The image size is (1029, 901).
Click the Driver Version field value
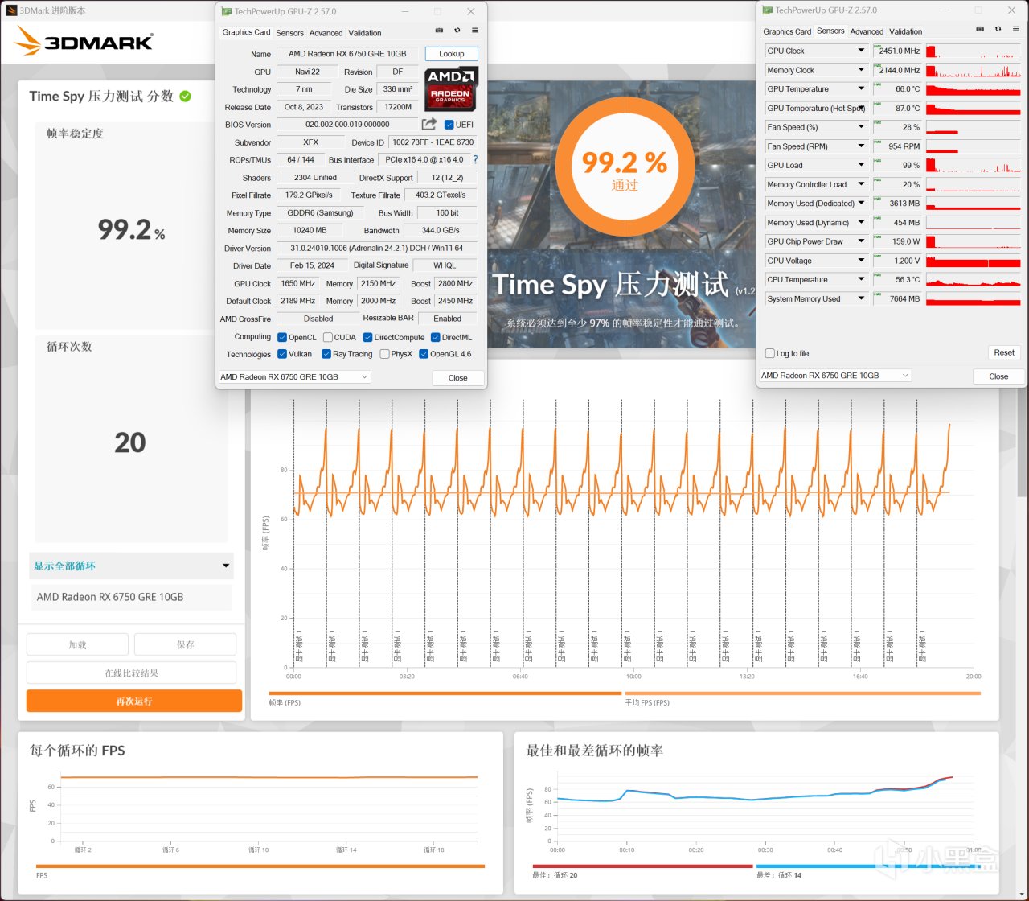coord(377,248)
